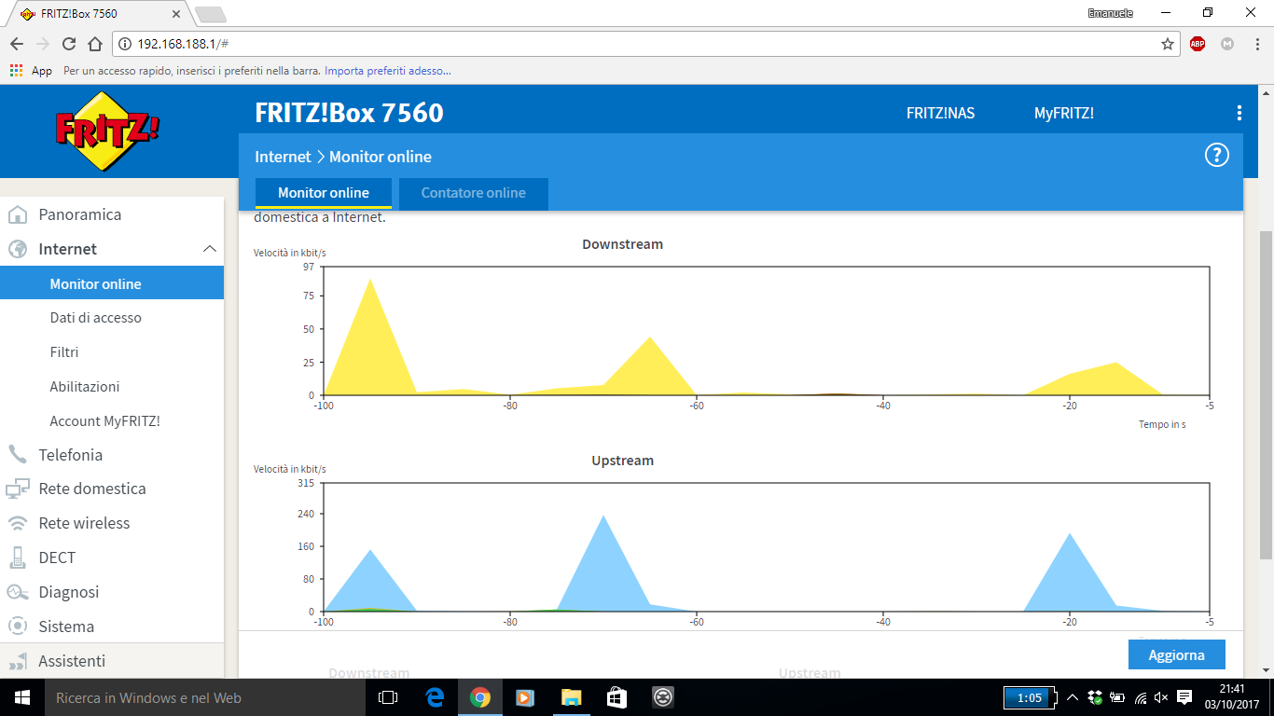Click the diagnostics icon beside Diagnosi
1274x716 pixels.
(17, 592)
